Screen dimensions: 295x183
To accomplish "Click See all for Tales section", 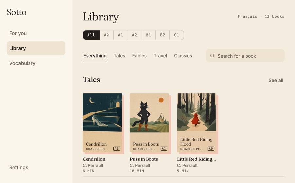I will coord(276,80).
